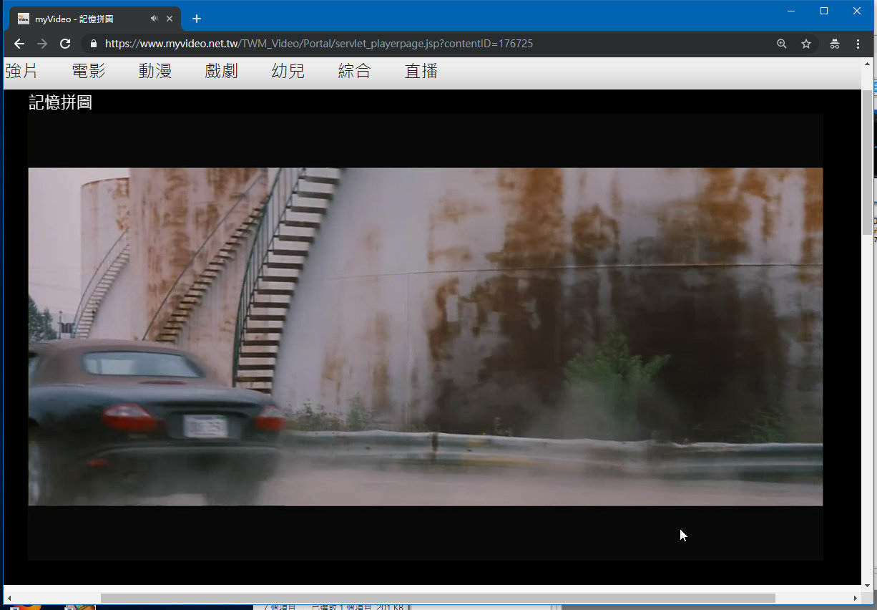This screenshot has height=610, width=877.
Task: Reload the myVideo page
Action: 65,44
